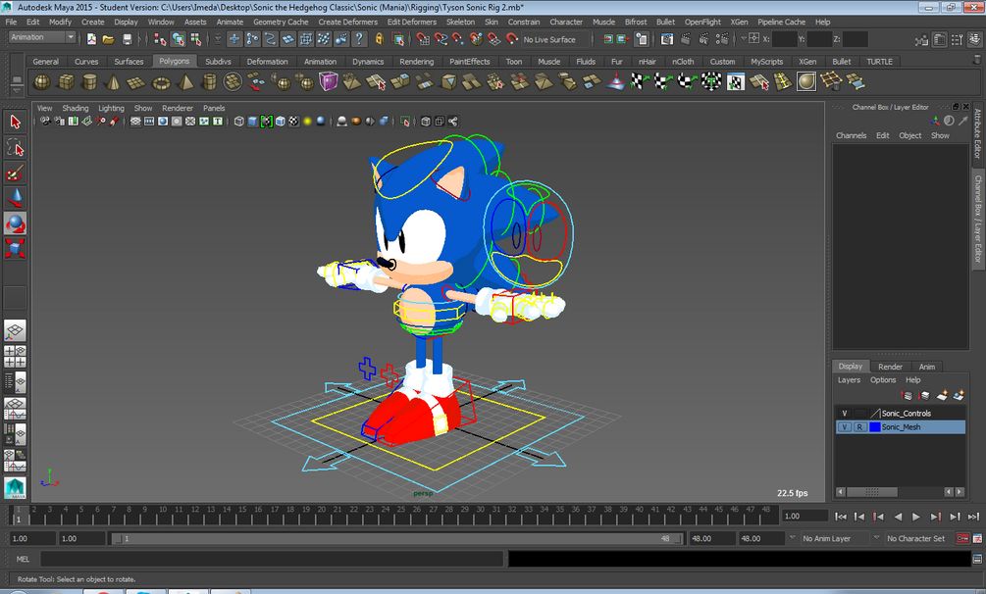Play animation forwards

916,517
